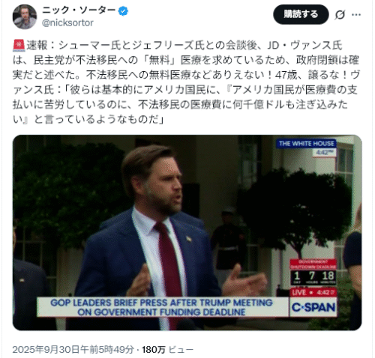Open Nick Sortor's profile avatar
The image size is (375, 358).
coord(25,17)
